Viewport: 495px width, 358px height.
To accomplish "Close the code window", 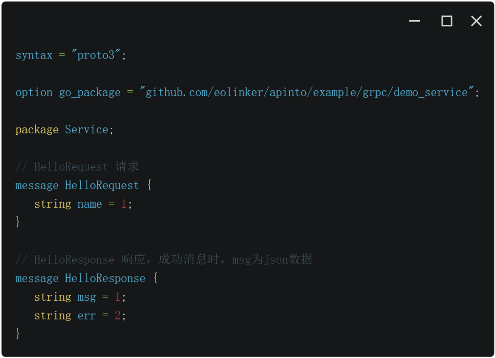I will click(476, 21).
